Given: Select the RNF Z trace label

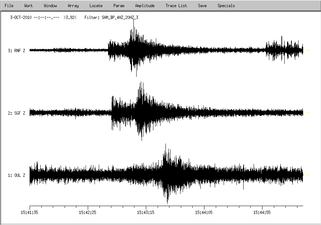Looking at the screenshot, I should click(x=16, y=51).
